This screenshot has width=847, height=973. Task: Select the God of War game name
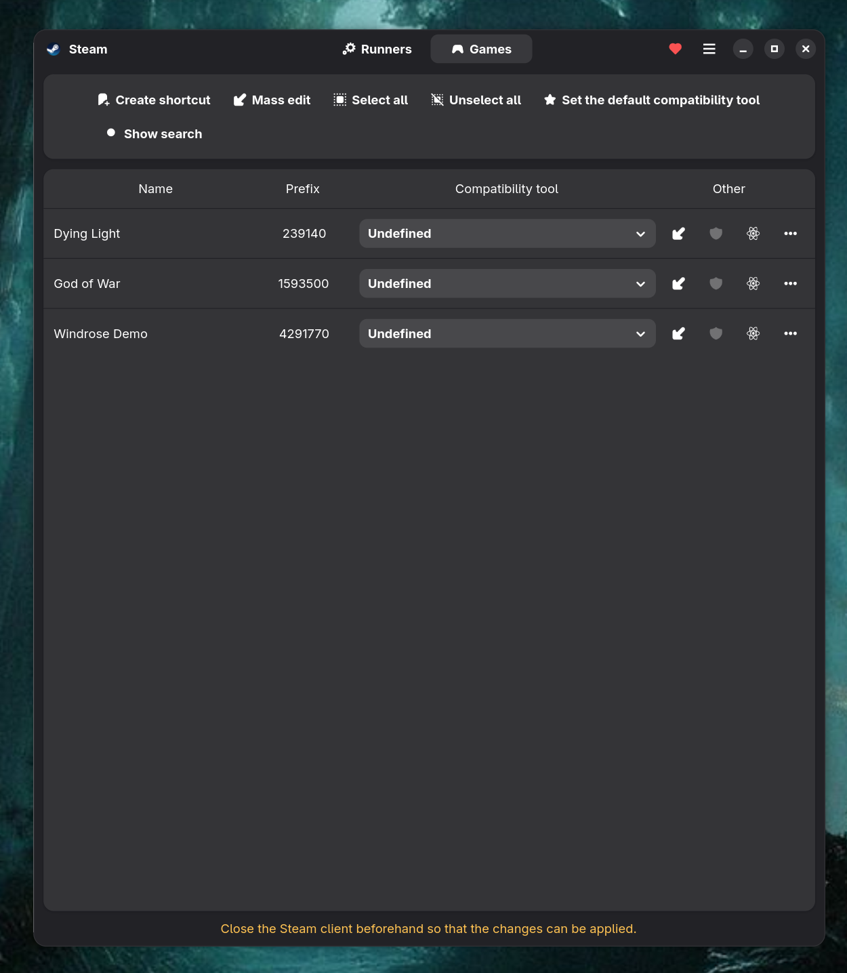87,284
